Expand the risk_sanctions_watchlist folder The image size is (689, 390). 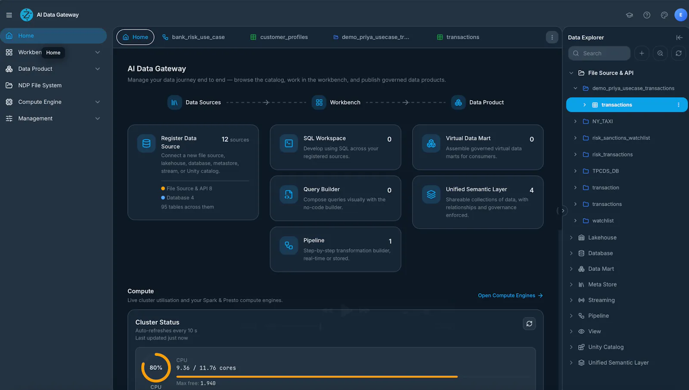pos(575,138)
